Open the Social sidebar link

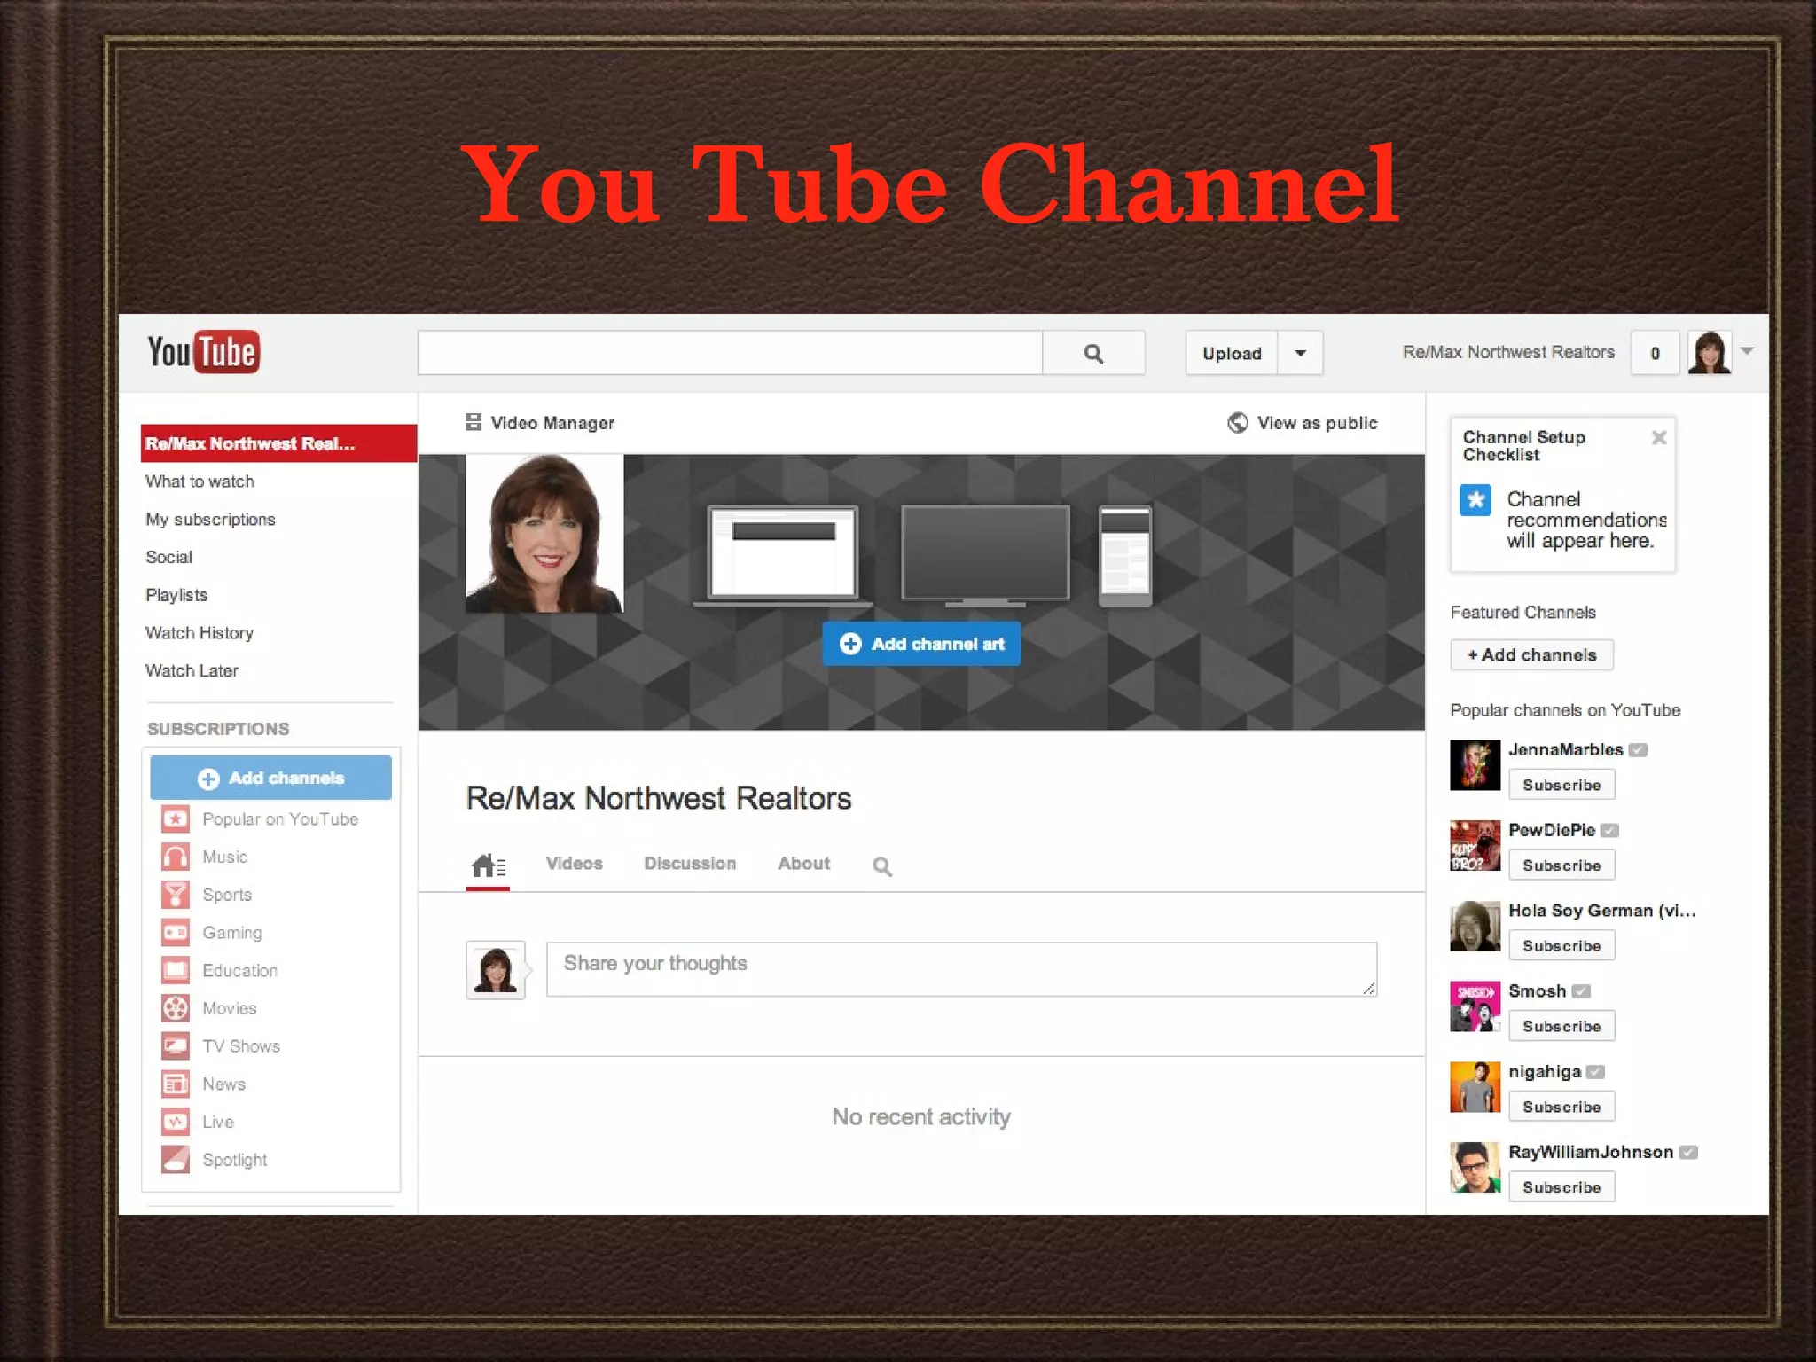pos(168,557)
